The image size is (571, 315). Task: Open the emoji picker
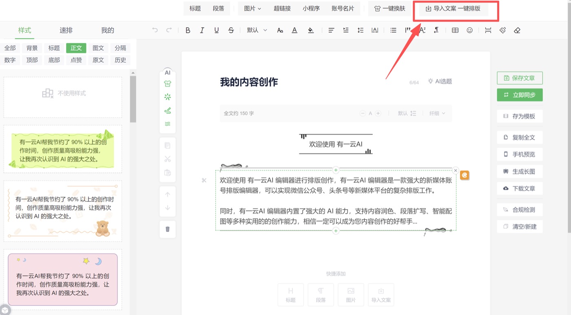[x=470, y=30]
